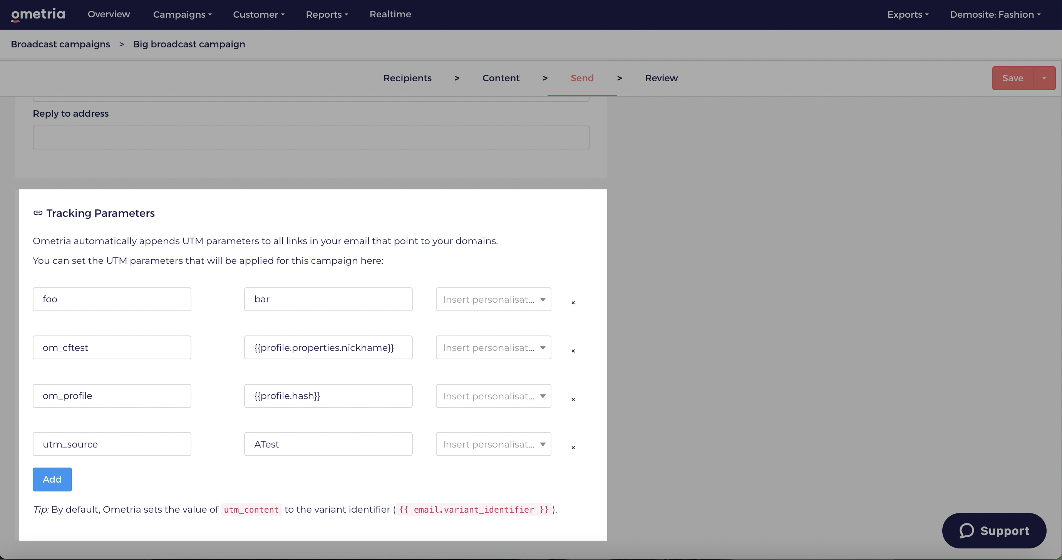Open personalisation dropdown for utm_source row
1062x560 pixels.
(494, 444)
